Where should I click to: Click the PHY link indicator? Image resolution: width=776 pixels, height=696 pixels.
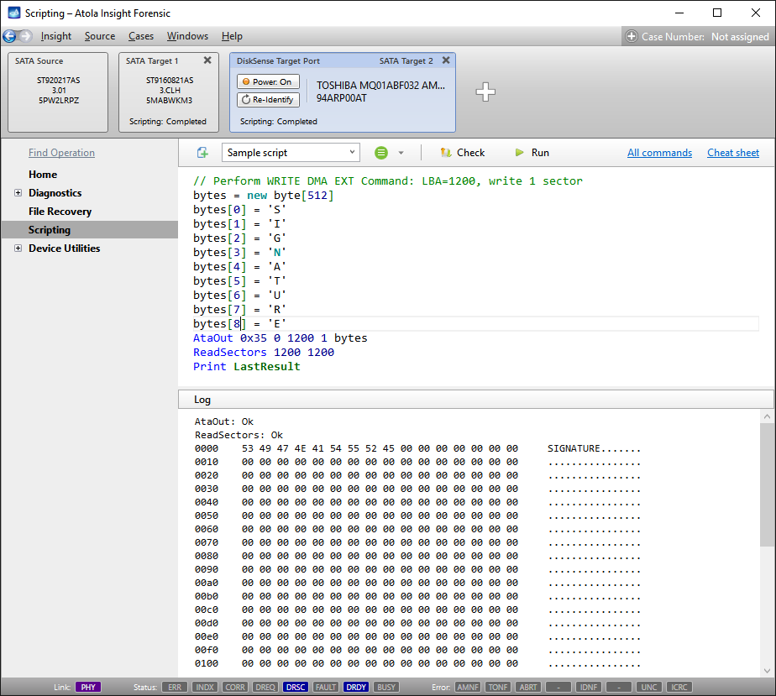coord(88,687)
